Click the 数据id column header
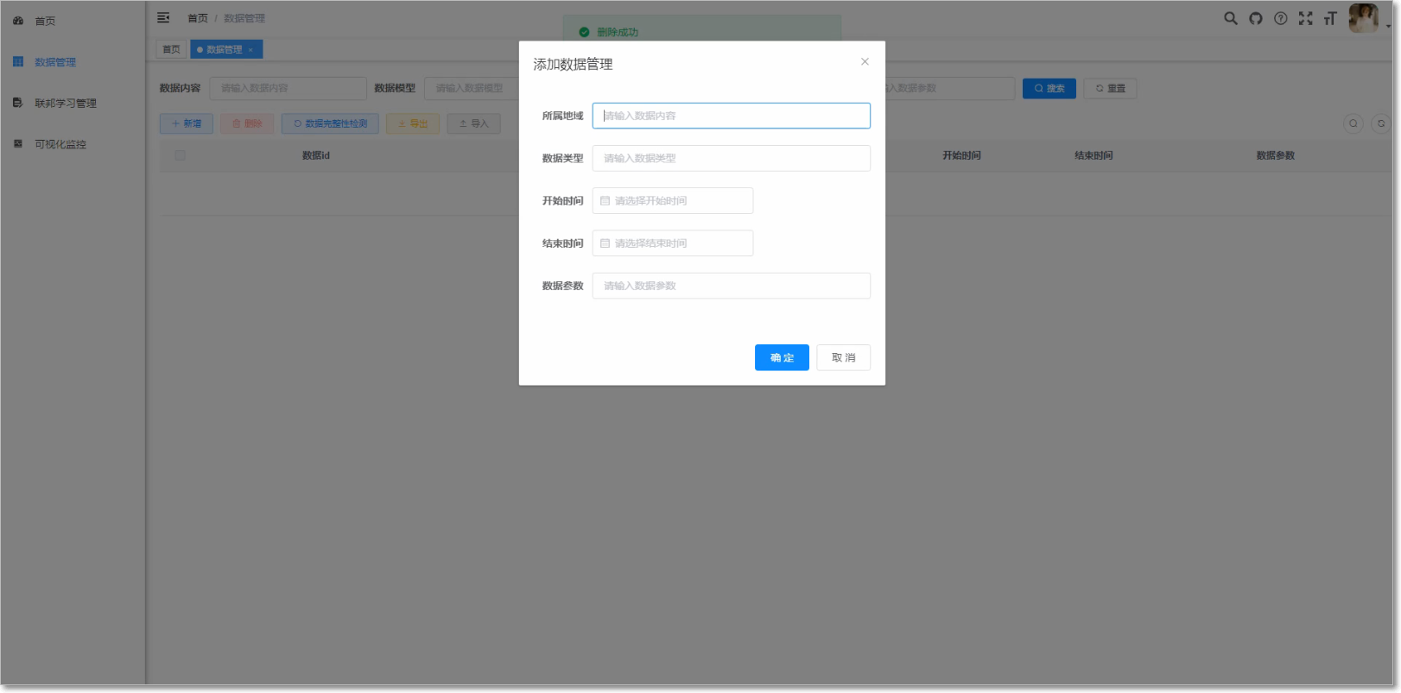Image resolution: width=1401 pixels, height=693 pixels. click(316, 155)
